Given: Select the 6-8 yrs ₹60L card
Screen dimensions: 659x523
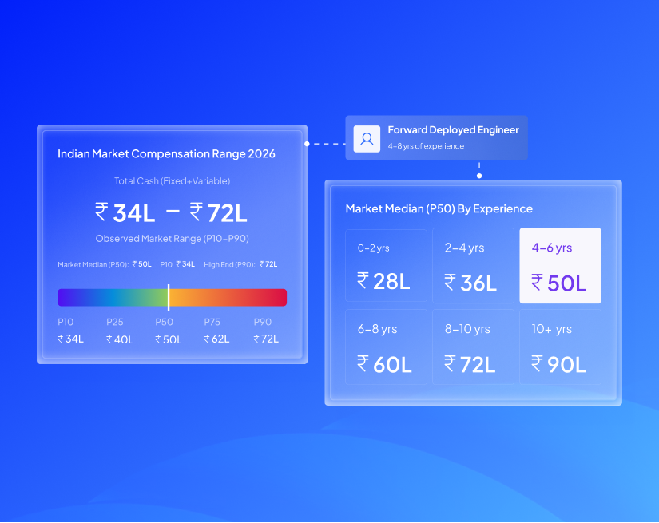Looking at the screenshot, I should coord(386,347).
